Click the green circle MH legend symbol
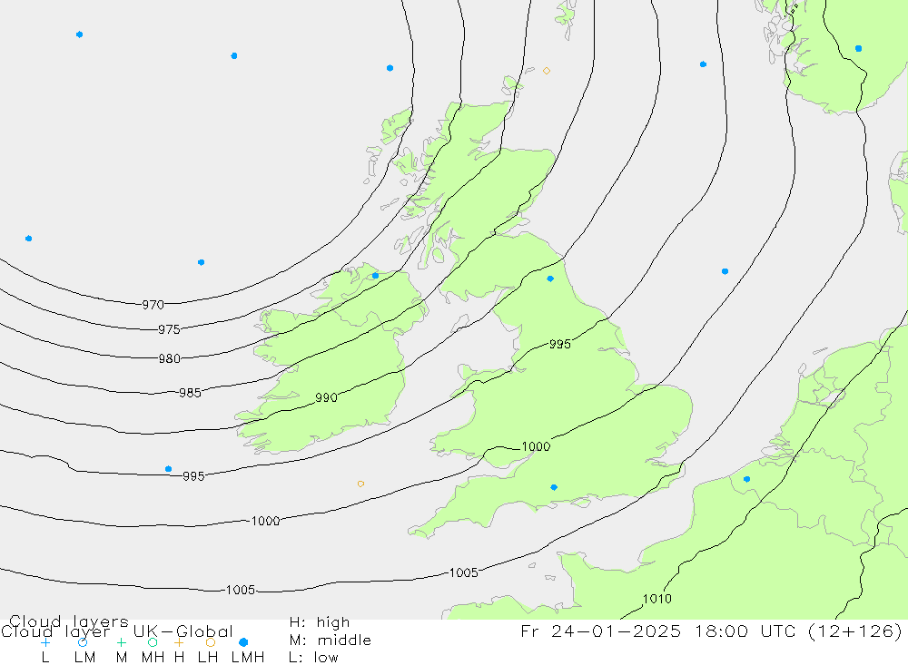Screen dimensions: 908x665 coord(153,642)
